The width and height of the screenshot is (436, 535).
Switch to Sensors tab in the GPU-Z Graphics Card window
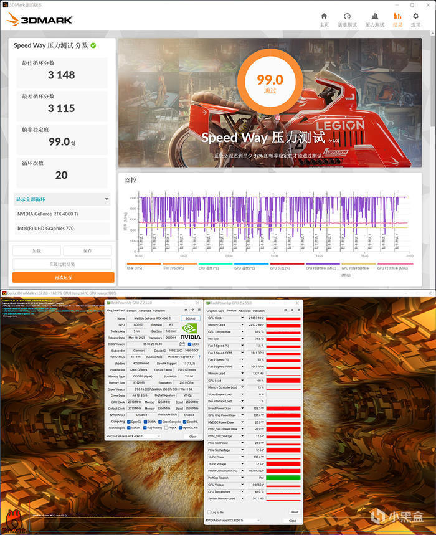coord(131,311)
